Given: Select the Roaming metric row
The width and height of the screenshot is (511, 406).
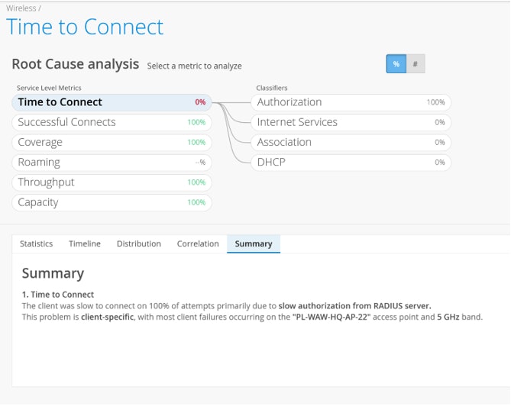Looking at the screenshot, I should click(112, 163).
